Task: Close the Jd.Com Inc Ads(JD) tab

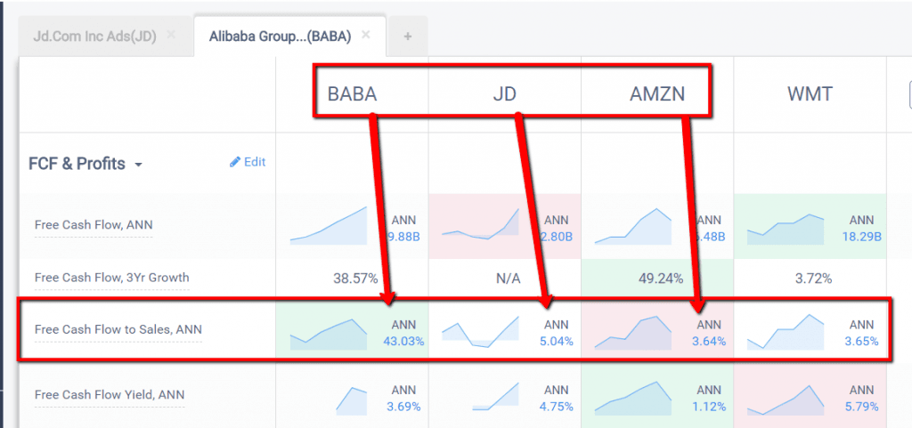Action: [171, 35]
